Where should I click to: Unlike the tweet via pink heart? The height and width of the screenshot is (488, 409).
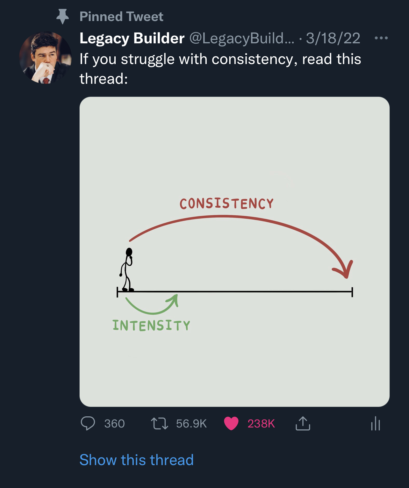(231, 424)
